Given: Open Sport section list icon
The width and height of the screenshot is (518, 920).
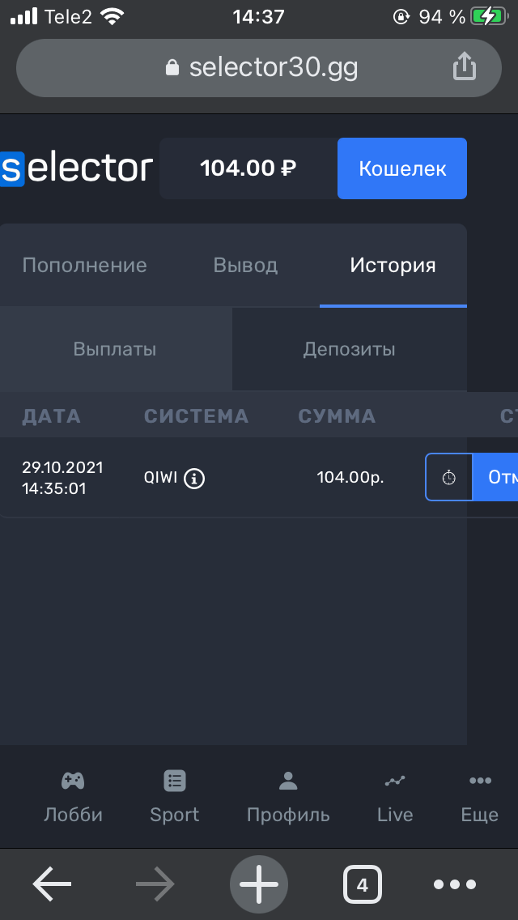Looking at the screenshot, I should tap(174, 781).
